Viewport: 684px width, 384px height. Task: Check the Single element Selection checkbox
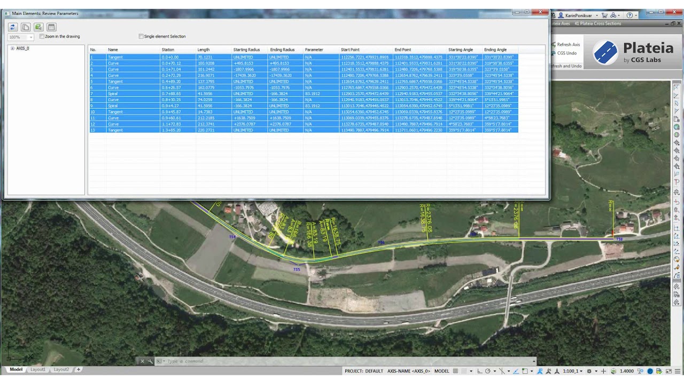[141, 37]
